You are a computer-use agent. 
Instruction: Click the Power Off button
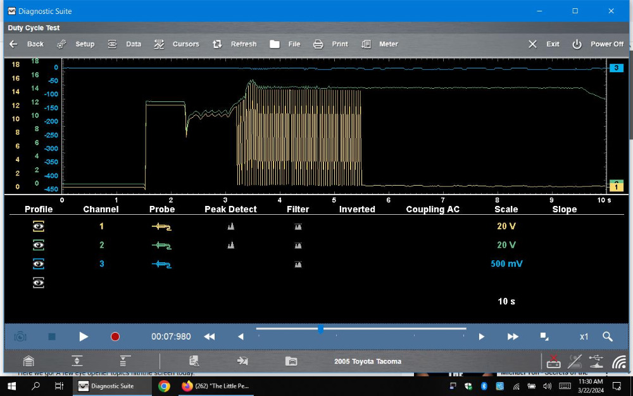coord(598,44)
